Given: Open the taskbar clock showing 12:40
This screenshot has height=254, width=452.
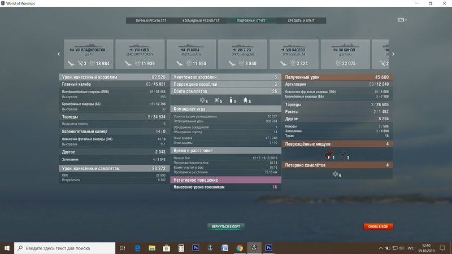Looking at the screenshot, I should 427,248.
